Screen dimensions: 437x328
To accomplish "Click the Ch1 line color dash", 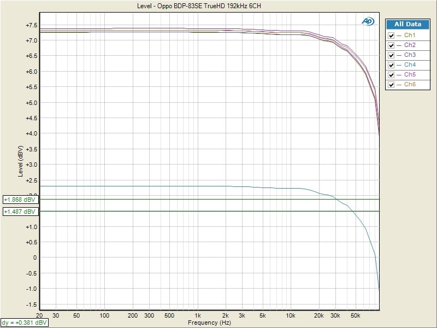I will (x=399, y=36).
